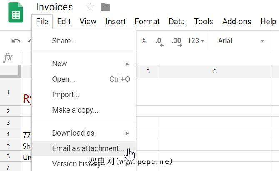Click the Invoices document title

click(x=55, y=7)
